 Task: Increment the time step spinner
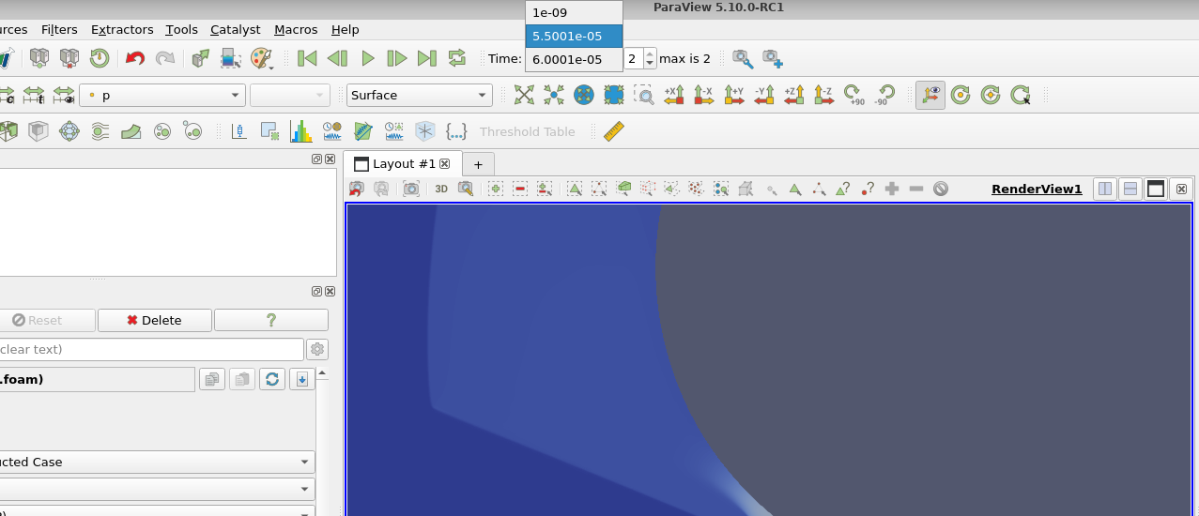[651, 53]
